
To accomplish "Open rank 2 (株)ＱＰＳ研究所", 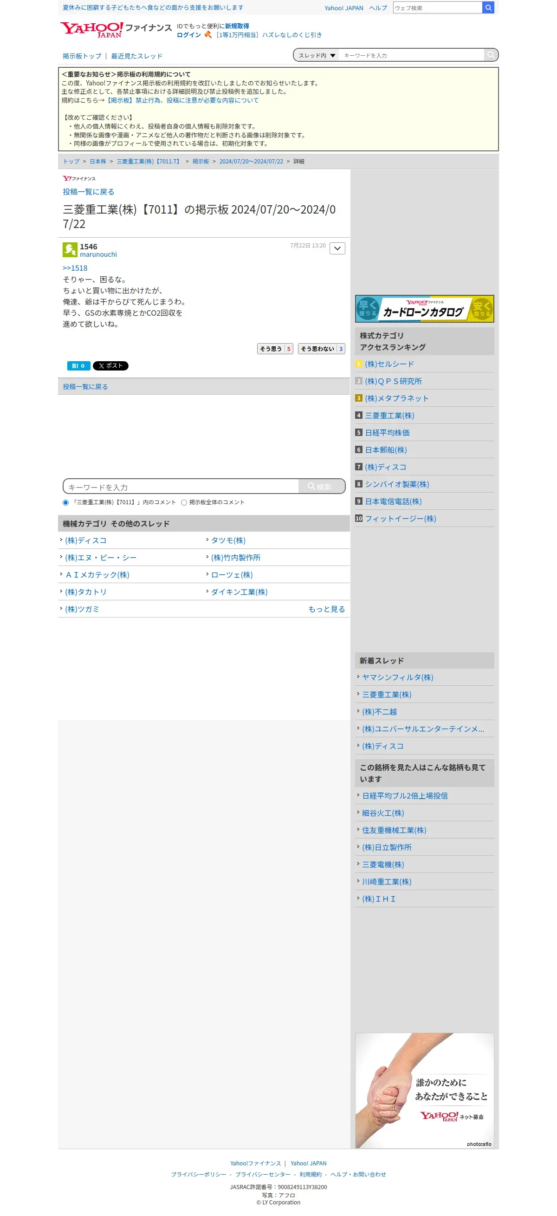I will pyautogui.click(x=393, y=381).
